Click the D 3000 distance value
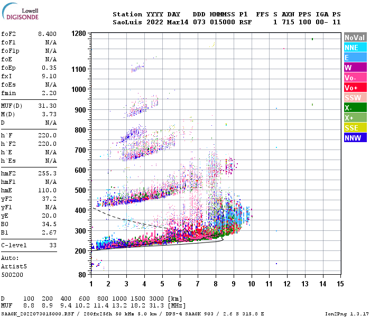Screen dimensions: 370x317 [156, 299]
